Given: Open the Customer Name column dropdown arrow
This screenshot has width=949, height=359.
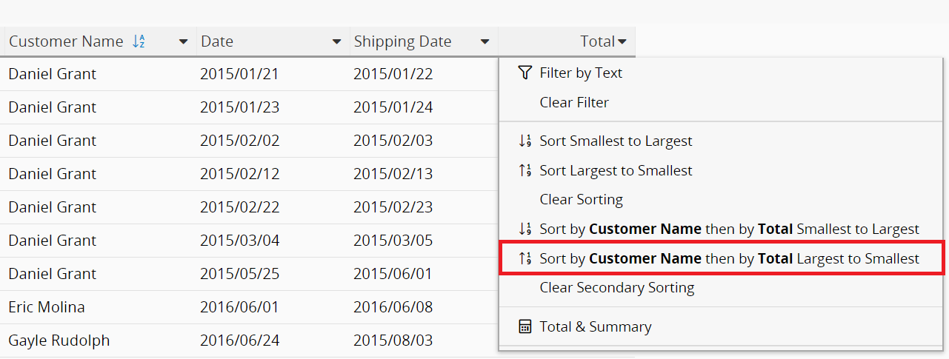Looking at the screenshot, I should click(x=184, y=42).
